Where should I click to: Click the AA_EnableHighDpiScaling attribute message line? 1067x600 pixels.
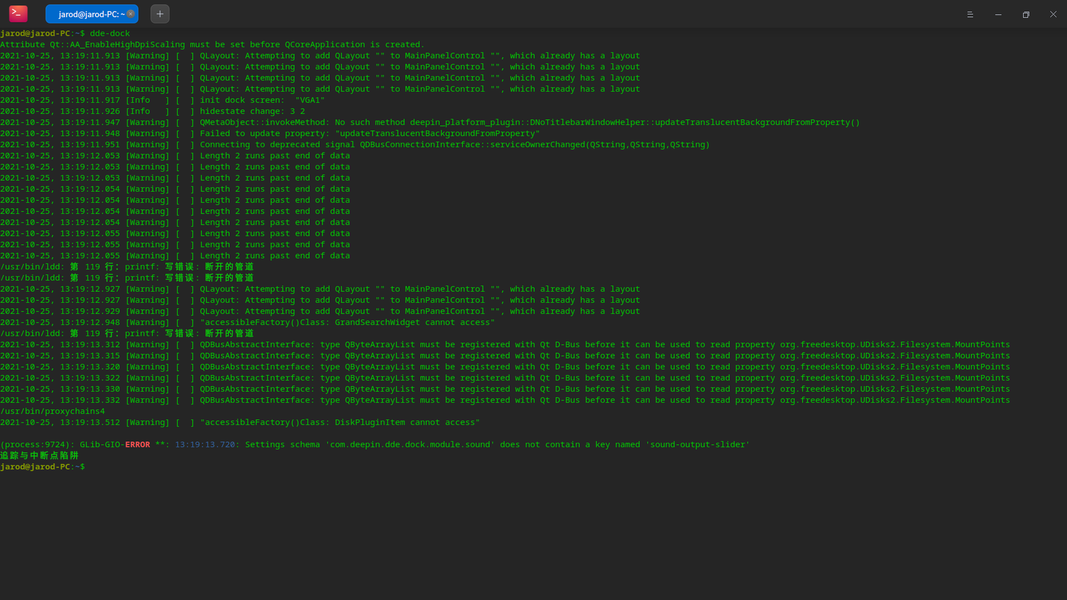coord(211,44)
